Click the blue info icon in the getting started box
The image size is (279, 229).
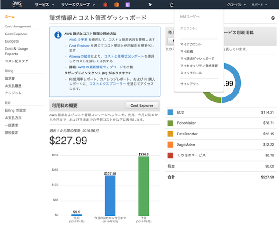[x=58, y=35]
